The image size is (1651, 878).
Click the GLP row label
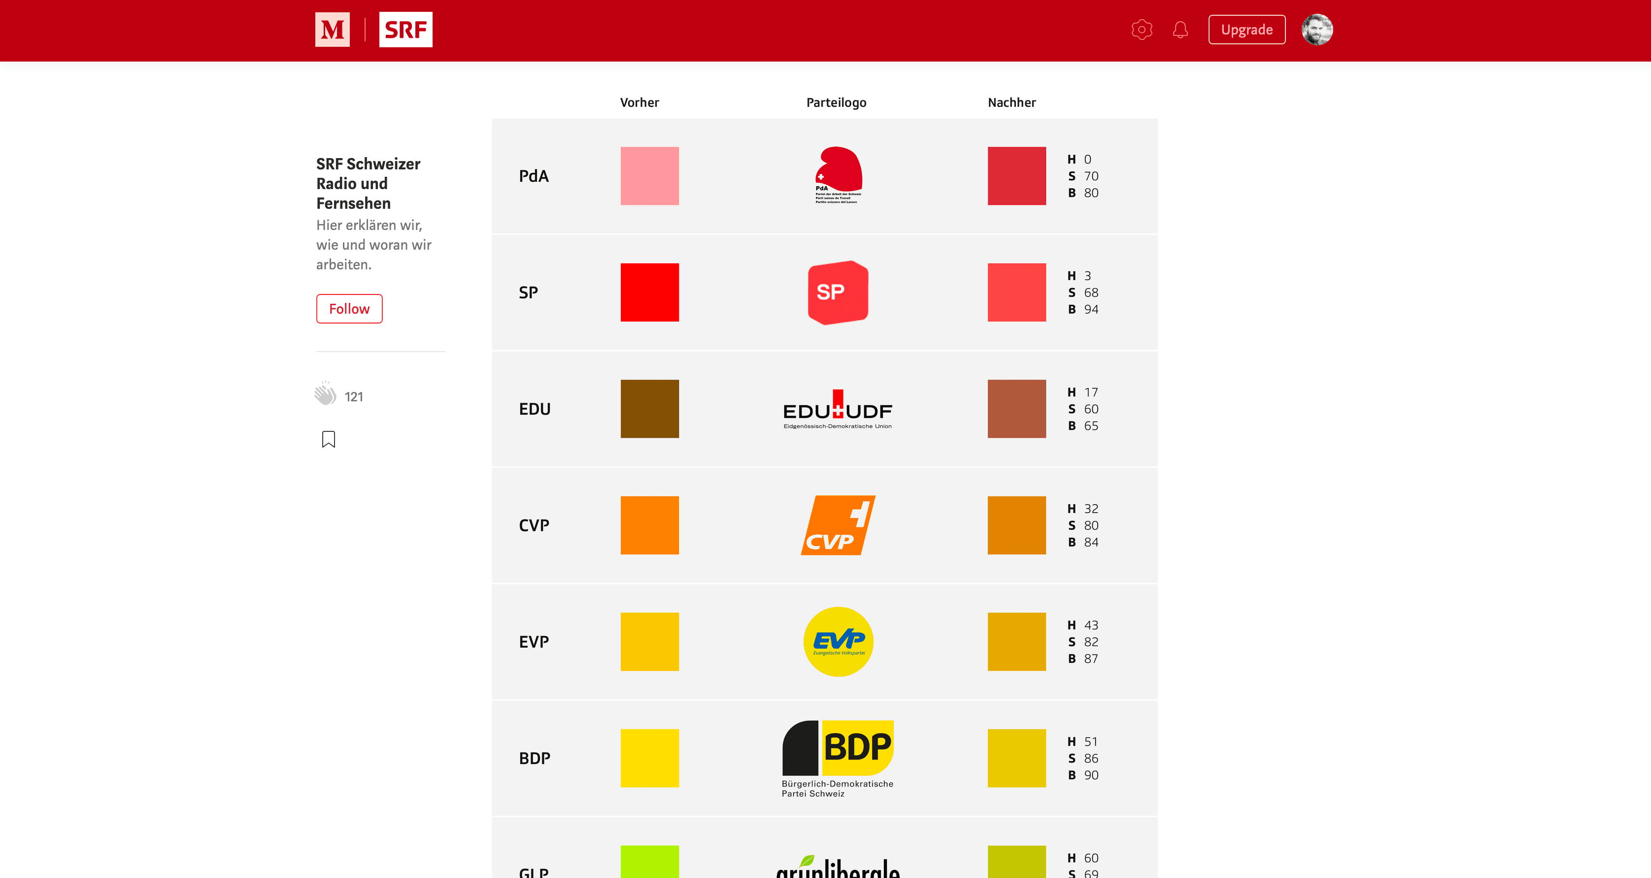click(533, 872)
